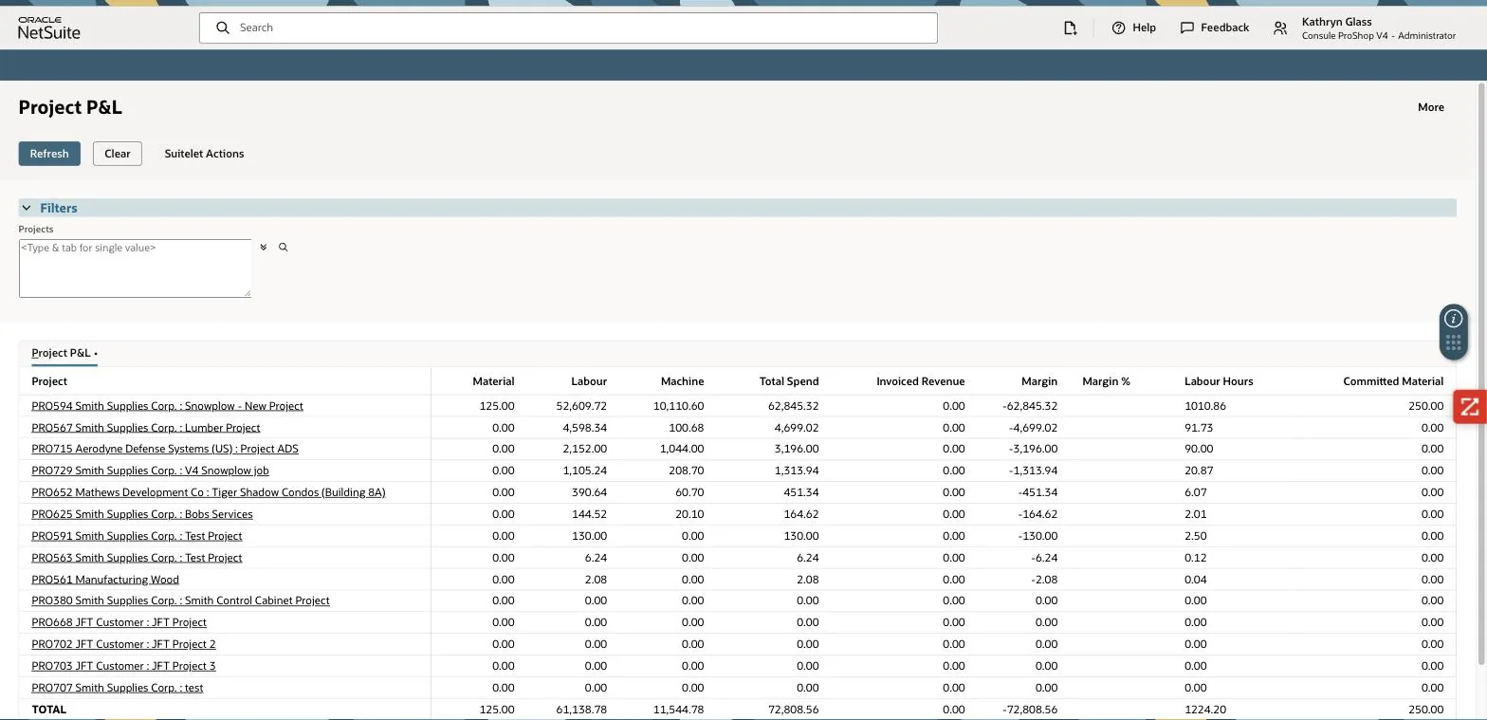Click the 4,598.34 labour value

584,428
